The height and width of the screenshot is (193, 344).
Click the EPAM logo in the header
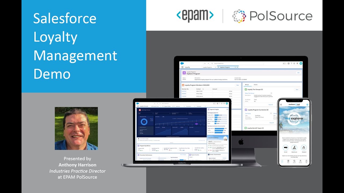195,15
